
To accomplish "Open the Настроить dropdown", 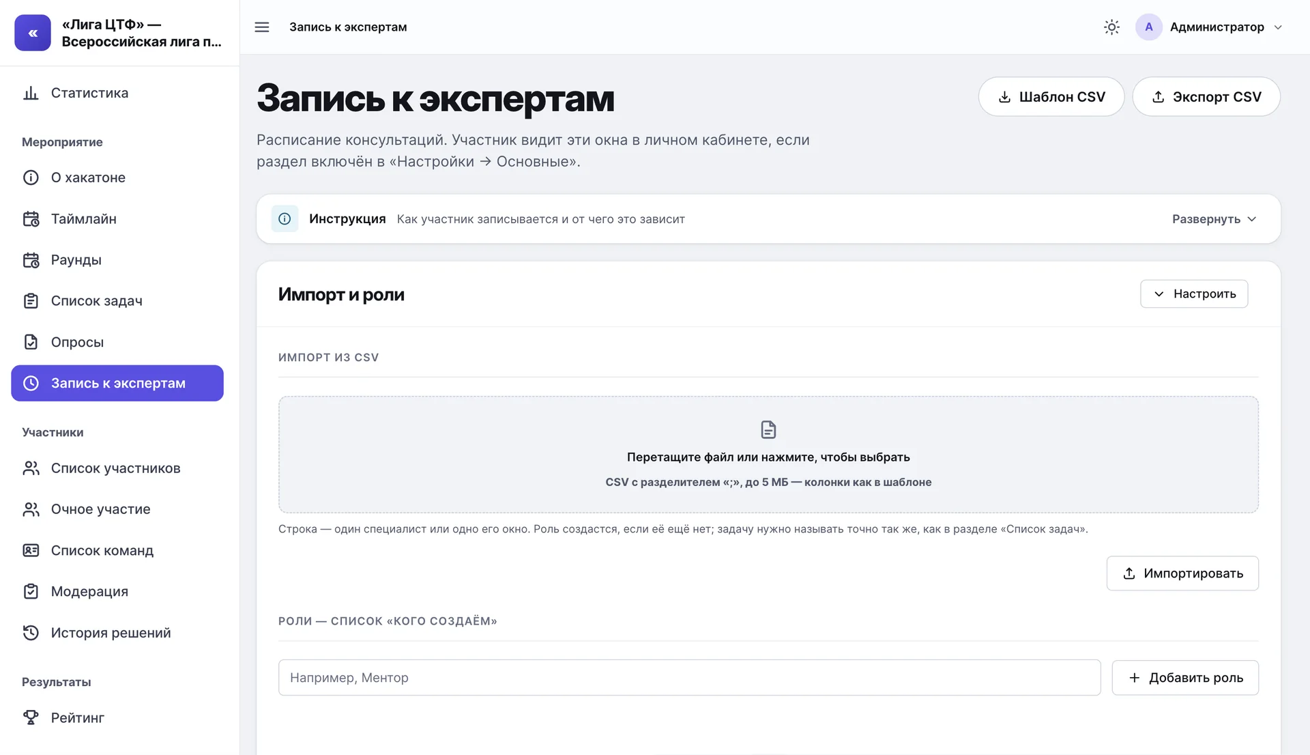I will 1194,294.
